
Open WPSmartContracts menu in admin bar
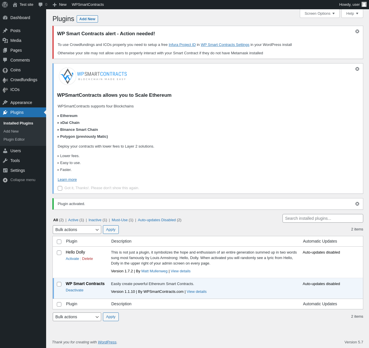[88, 5]
